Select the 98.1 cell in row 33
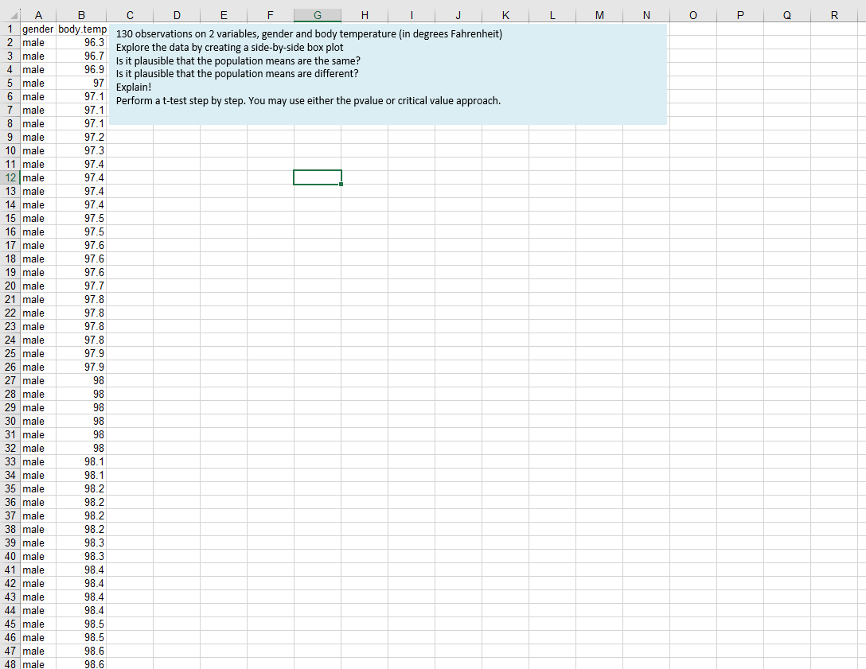Image resolution: width=866 pixels, height=669 pixels. tap(81, 461)
